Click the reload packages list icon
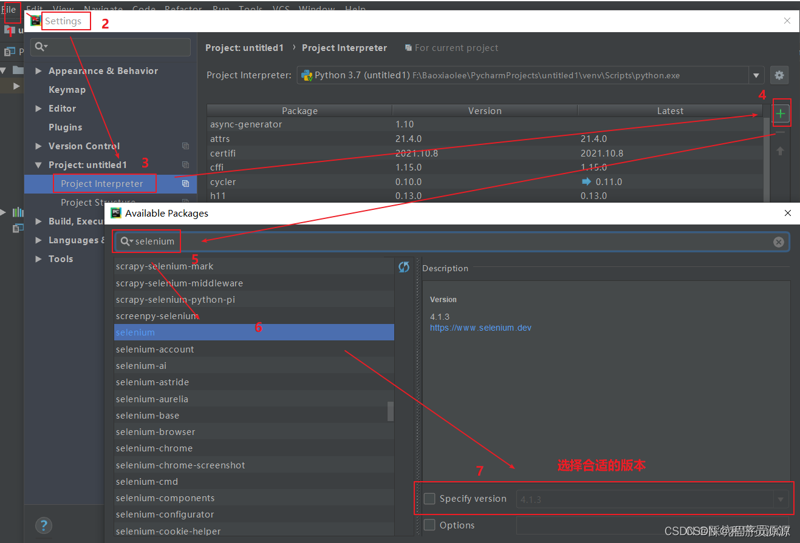 404,267
